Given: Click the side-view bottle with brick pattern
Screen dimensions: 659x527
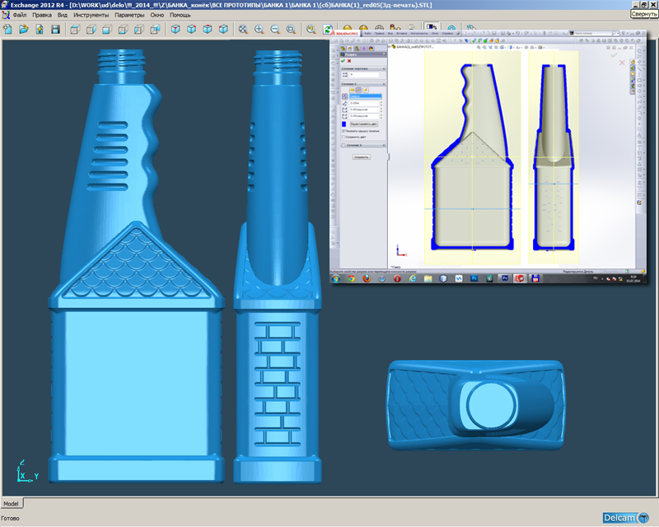Looking at the screenshot, I should tap(278, 267).
